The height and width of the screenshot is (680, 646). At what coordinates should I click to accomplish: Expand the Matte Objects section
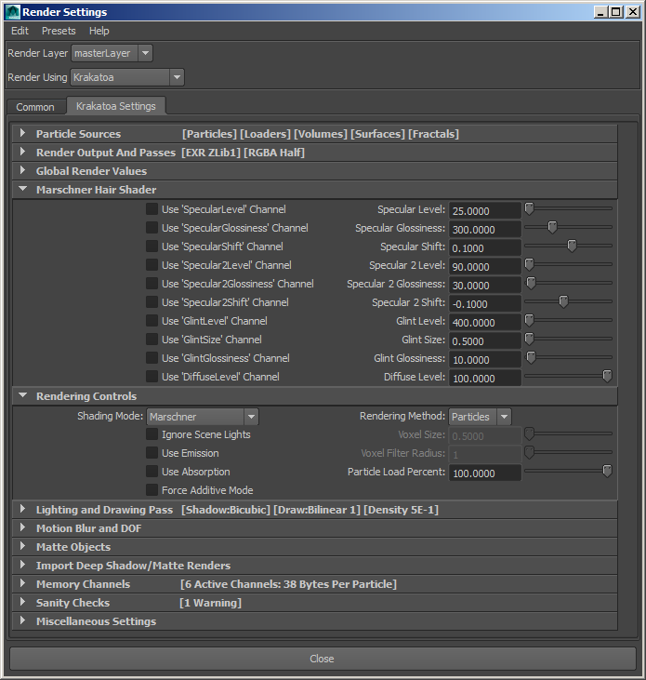[x=23, y=546]
